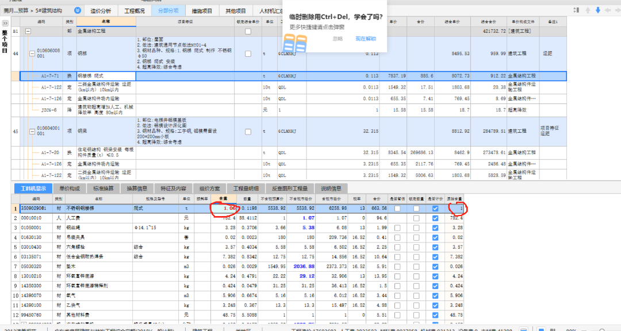
Task: Click the 含量 cell showing 1.06
Action: 223,208
